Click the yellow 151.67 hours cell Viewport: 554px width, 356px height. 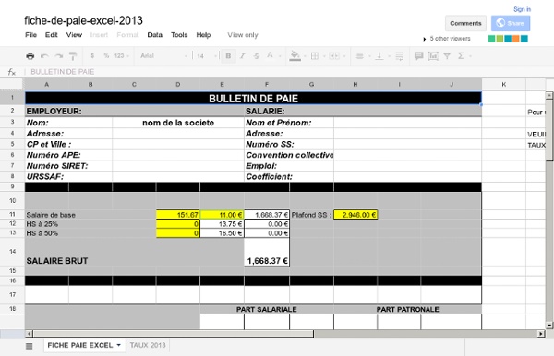click(x=178, y=215)
